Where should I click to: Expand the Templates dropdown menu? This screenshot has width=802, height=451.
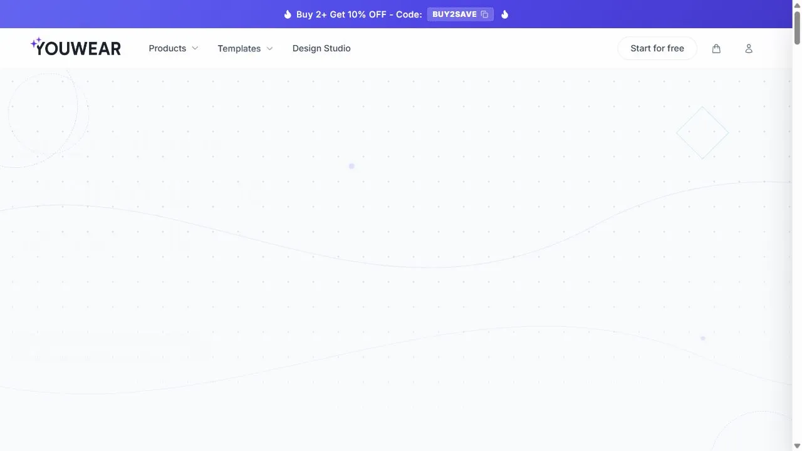click(245, 48)
